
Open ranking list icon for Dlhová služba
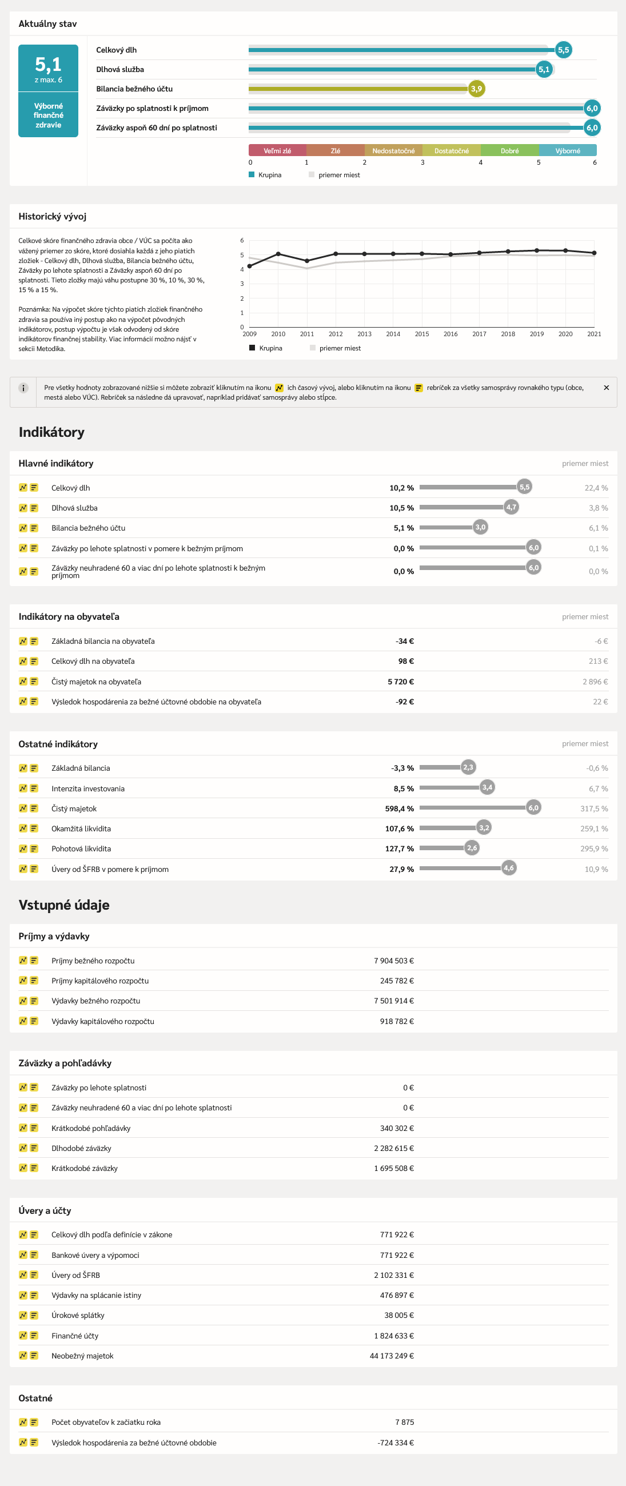pyautogui.click(x=34, y=508)
